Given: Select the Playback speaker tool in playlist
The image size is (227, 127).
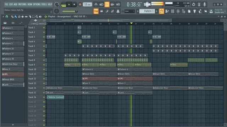Looking at the screenshot, I should coord(40,17).
